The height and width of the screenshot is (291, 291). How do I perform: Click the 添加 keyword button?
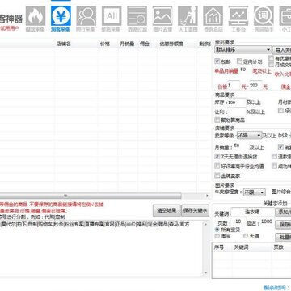click(x=283, y=212)
